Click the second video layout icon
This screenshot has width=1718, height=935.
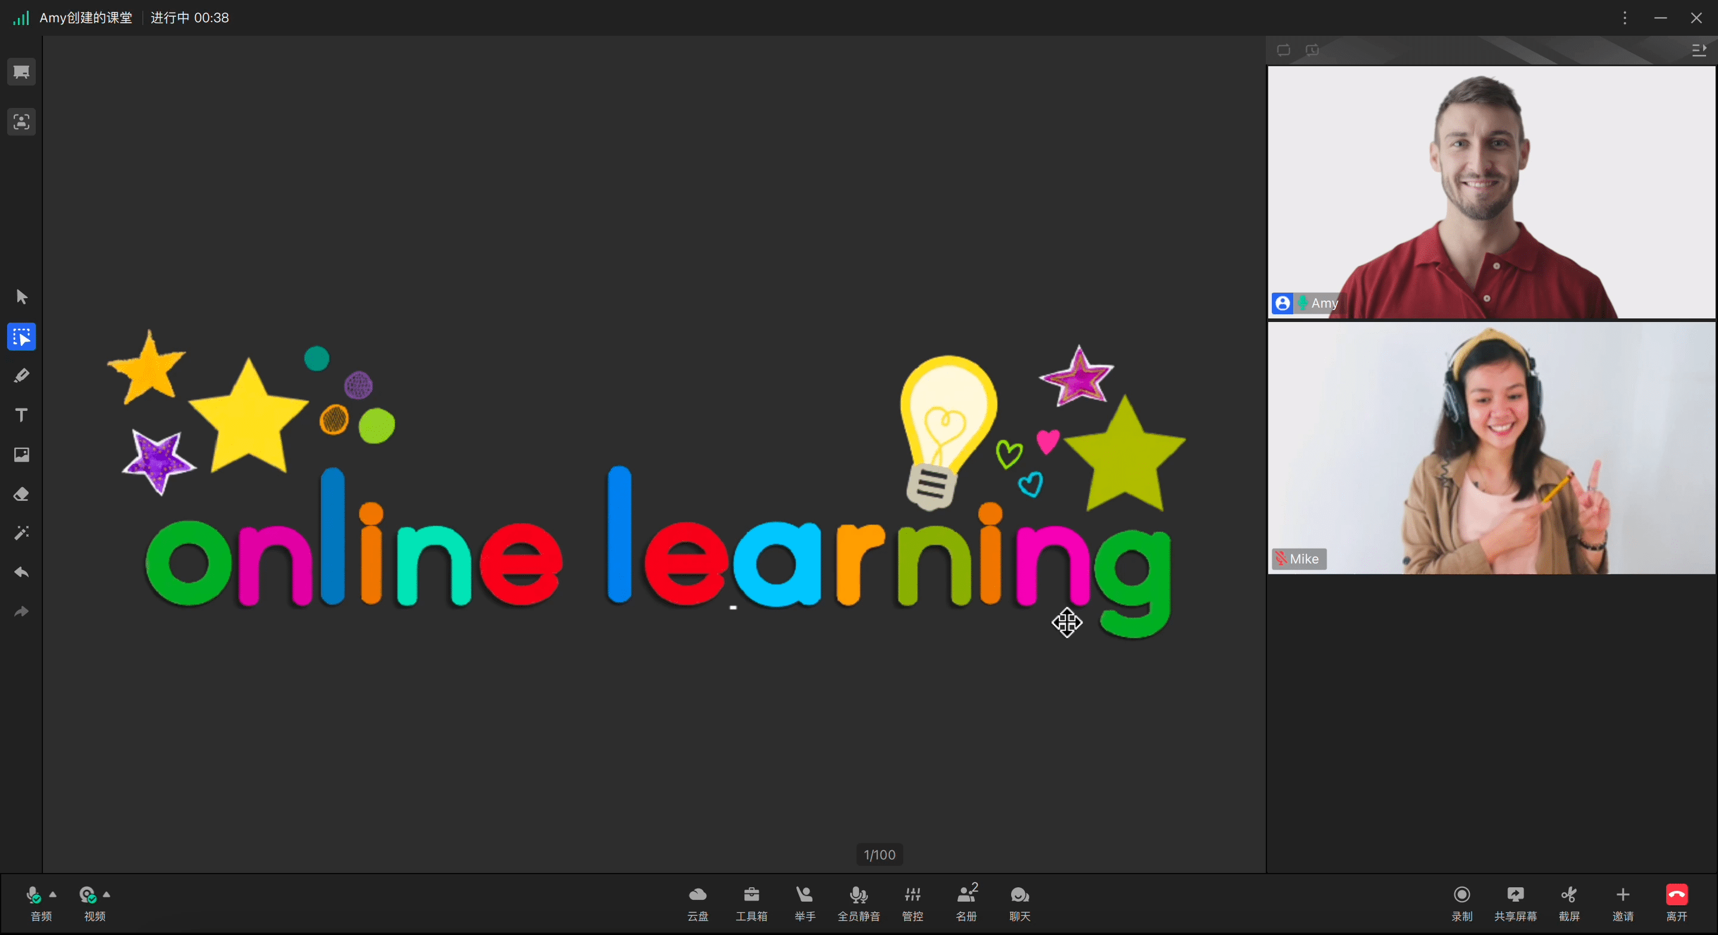[x=1312, y=51]
